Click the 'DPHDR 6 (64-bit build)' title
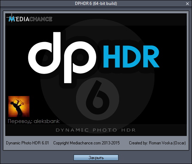 [x=96, y=4]
